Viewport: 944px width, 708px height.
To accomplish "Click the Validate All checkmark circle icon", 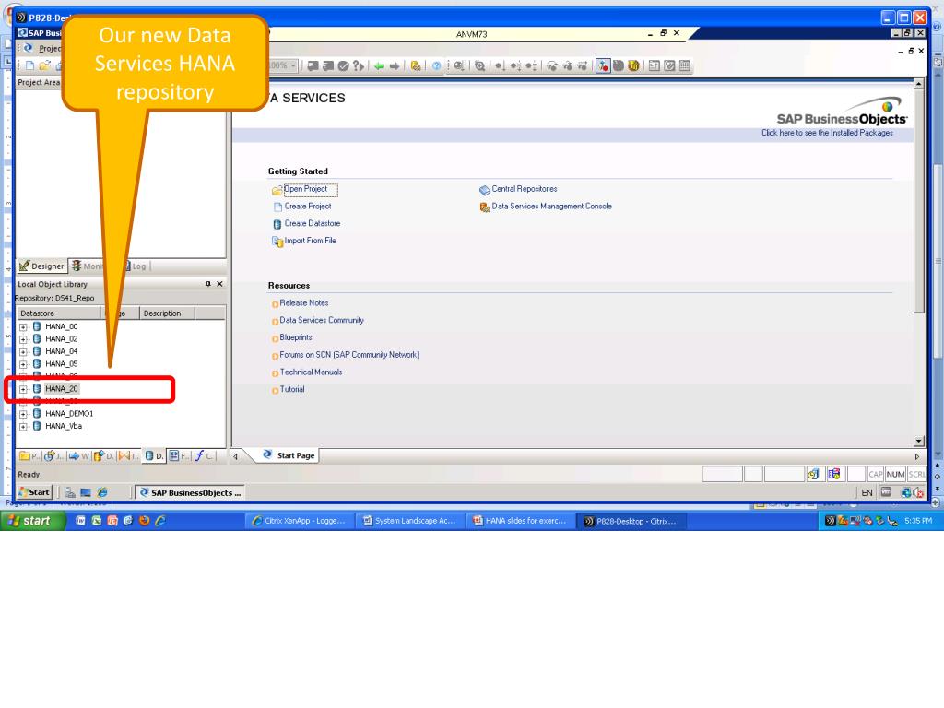I will tap(343, 66).
